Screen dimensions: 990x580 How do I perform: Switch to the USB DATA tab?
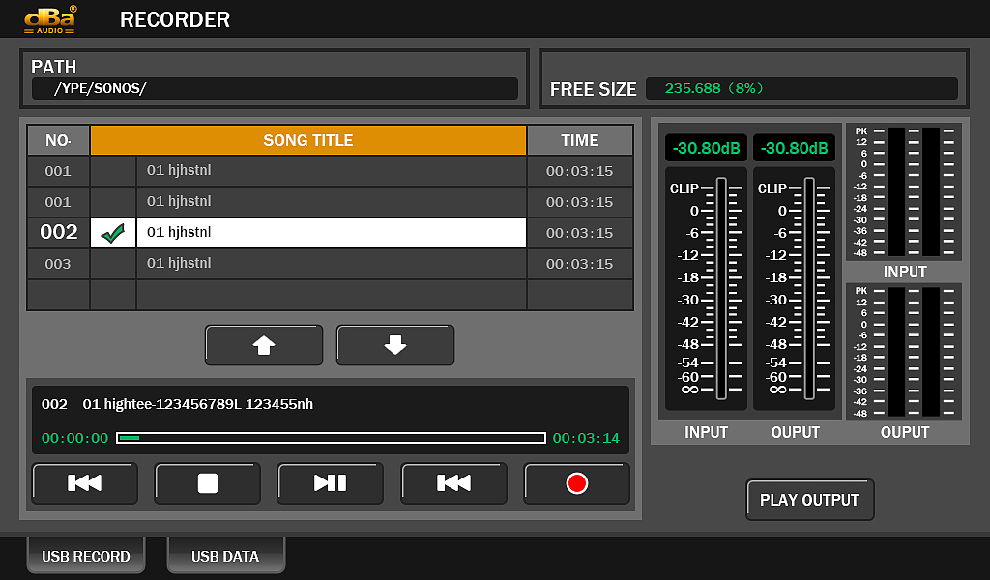[225, 556]
